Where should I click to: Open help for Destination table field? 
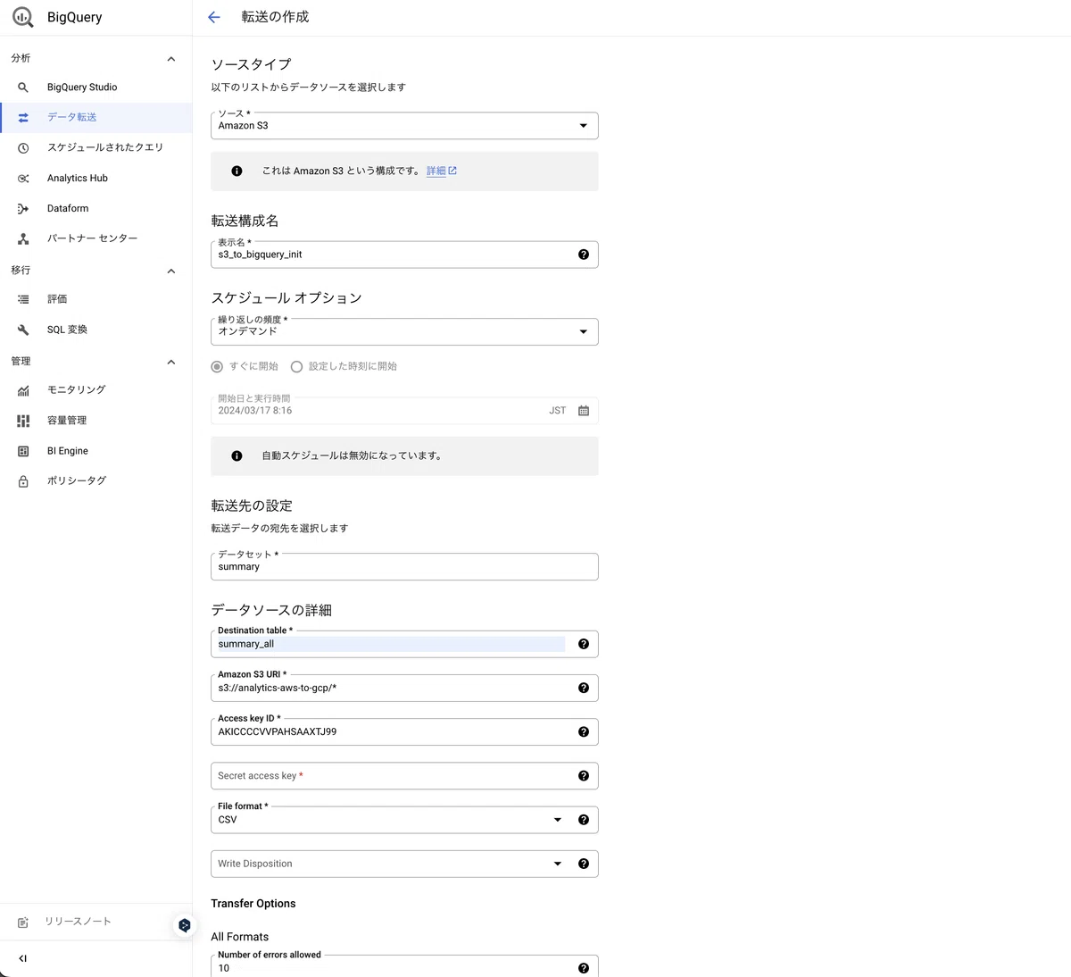tap(584, 644)
